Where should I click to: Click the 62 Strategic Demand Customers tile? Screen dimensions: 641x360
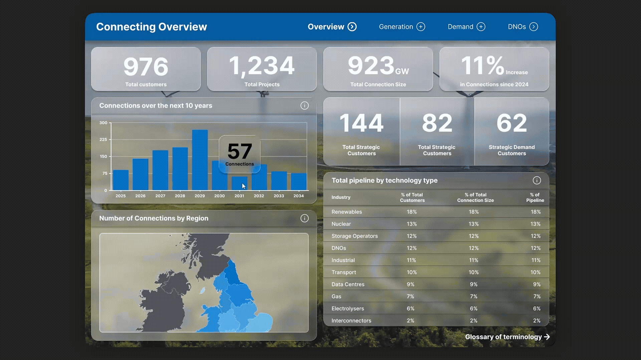pyautogui.click(x=512, y=132)
